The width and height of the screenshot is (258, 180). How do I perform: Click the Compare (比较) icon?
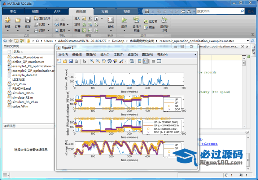(x=36, y=24)
